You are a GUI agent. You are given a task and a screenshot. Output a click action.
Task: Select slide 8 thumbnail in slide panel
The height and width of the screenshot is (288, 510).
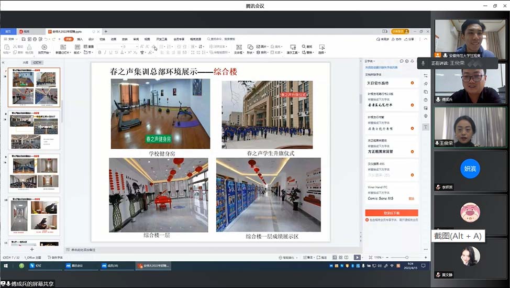(34, 130)
